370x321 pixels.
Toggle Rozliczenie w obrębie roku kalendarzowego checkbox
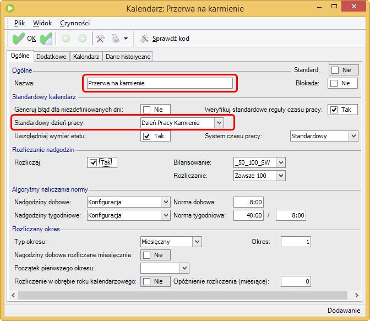[x=146, y=281]
